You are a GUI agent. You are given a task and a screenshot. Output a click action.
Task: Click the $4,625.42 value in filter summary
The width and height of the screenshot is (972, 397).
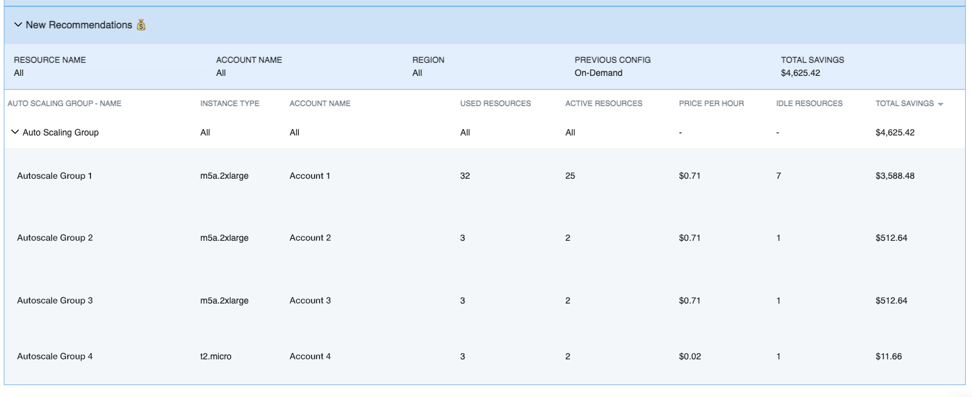coord(801,73)
